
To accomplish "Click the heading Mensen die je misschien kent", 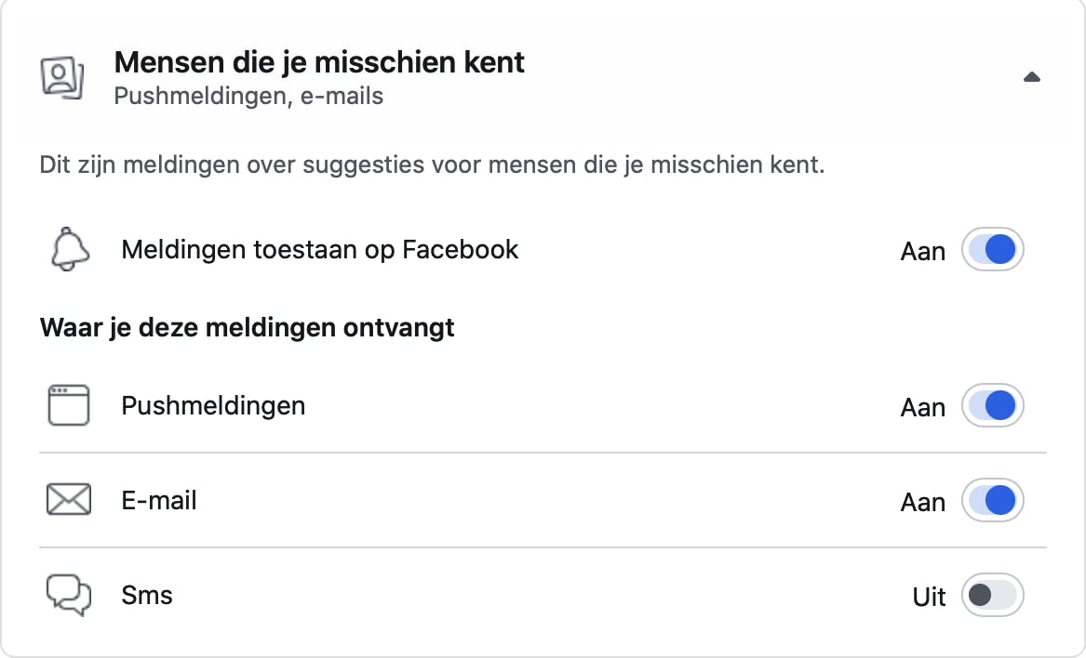I will [x=318, y=61].
